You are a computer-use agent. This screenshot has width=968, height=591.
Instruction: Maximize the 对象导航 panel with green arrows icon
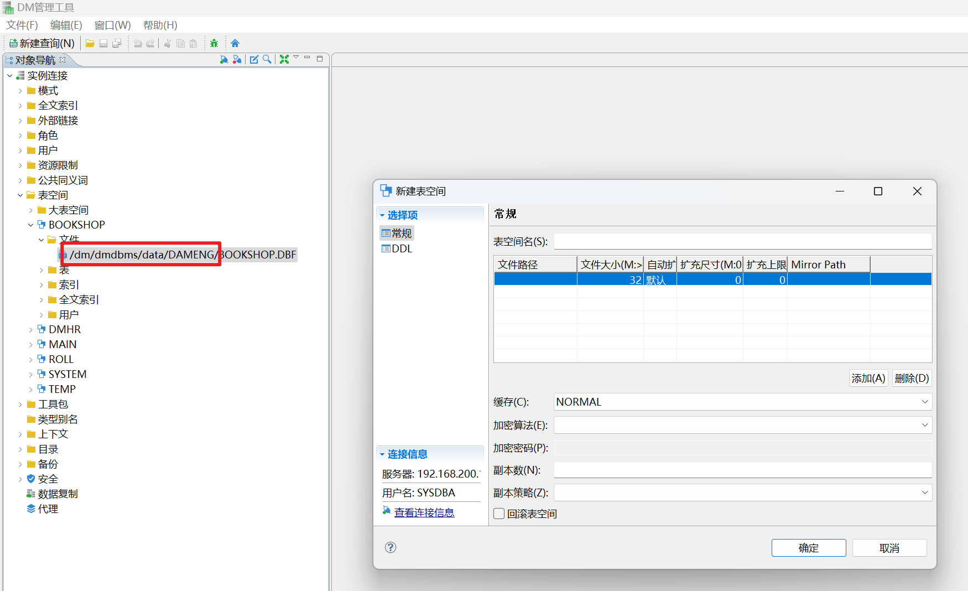click(x=285, y=59)
